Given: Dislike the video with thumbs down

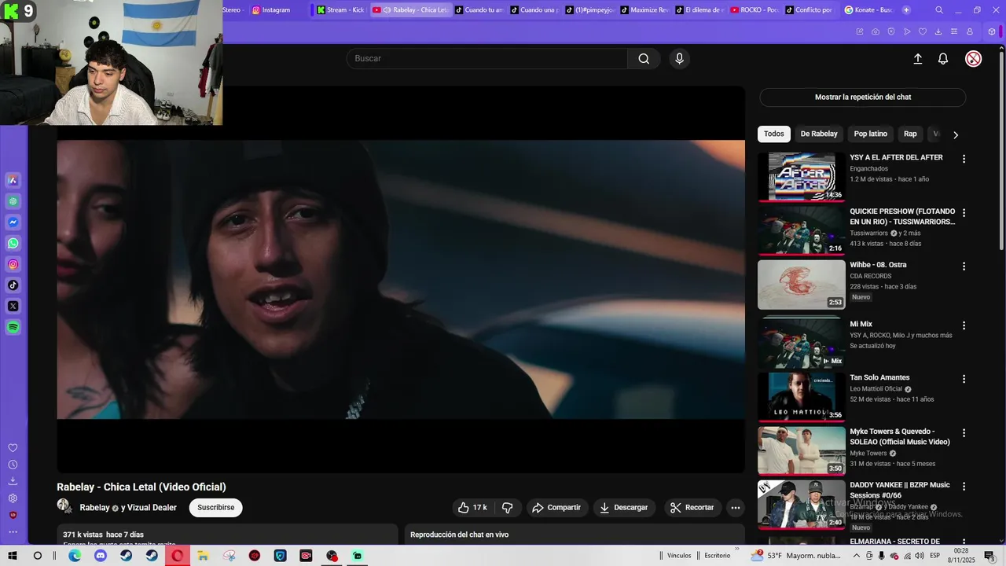Looking at the screenshot, I should (507, 508).
